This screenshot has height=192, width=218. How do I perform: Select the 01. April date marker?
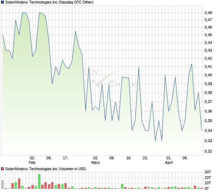169,160
